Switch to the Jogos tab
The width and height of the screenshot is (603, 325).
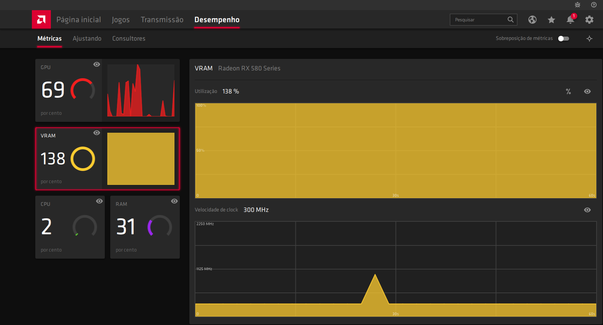tap(121, 20)
